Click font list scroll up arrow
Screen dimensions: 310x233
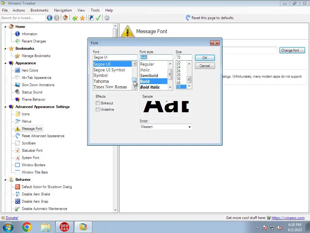134,64
